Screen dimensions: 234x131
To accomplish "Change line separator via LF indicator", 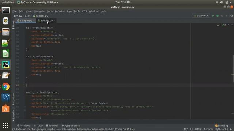I will (x=192, y=130).
